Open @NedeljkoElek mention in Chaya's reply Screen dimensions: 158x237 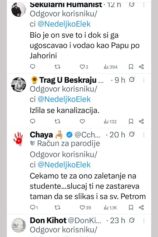pyautogui.click(x=64, y=165)
